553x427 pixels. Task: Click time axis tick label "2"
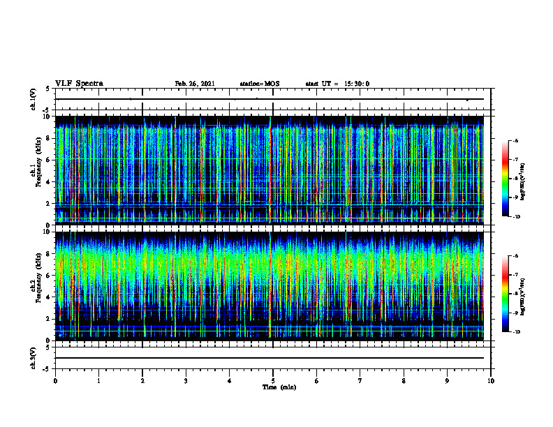[x=142, y=381]
